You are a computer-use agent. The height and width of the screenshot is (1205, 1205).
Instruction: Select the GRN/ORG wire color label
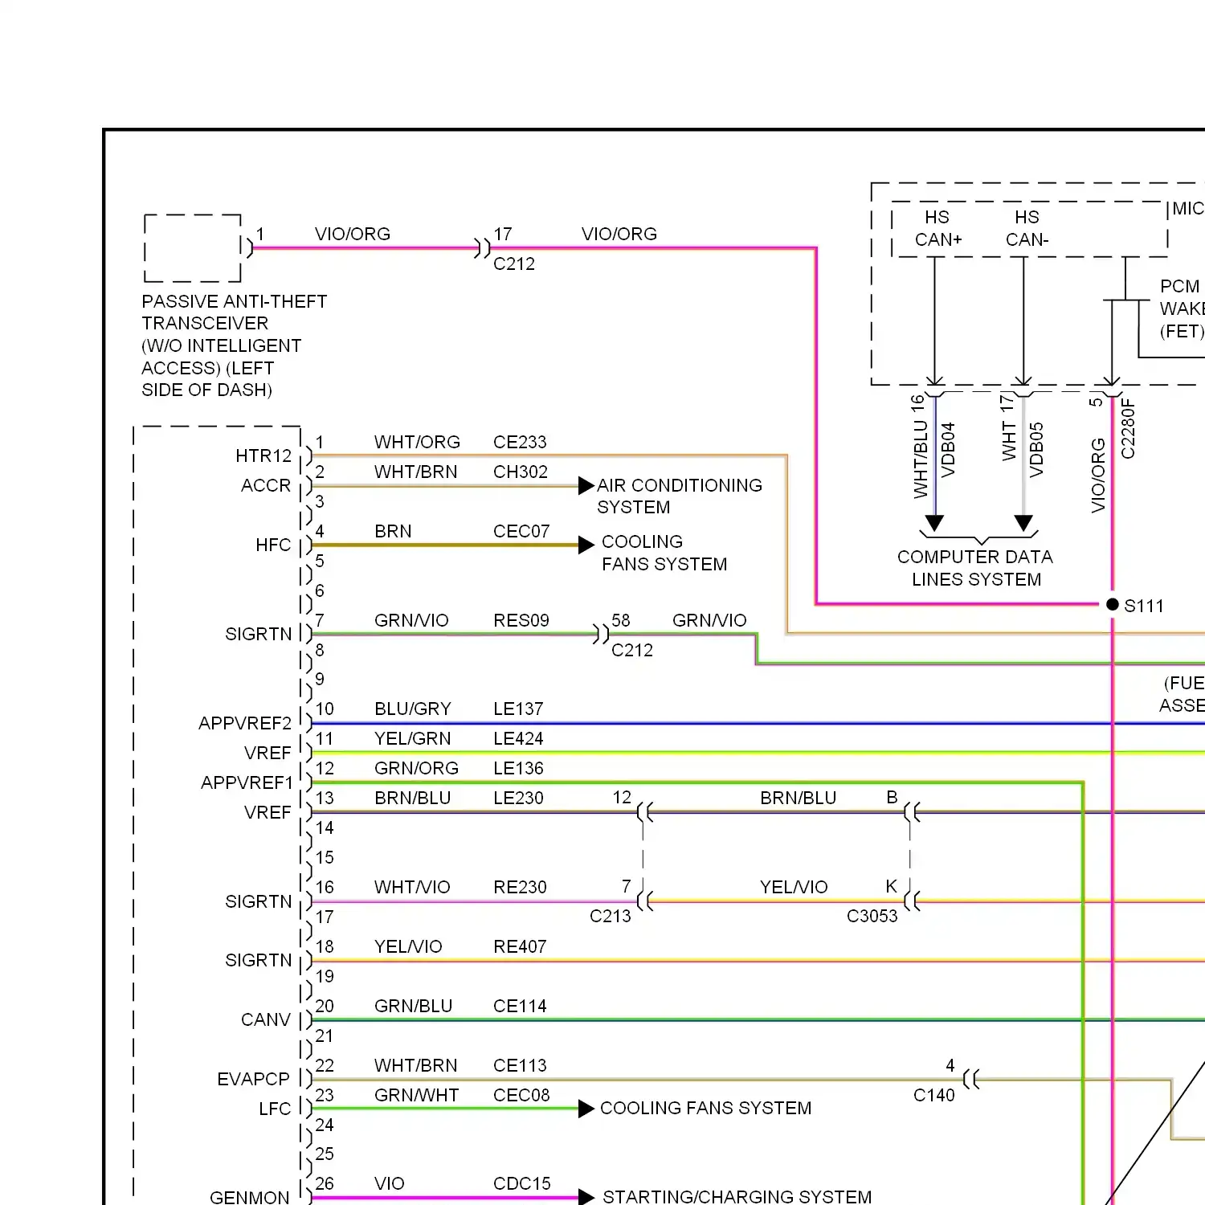point(416,769)
